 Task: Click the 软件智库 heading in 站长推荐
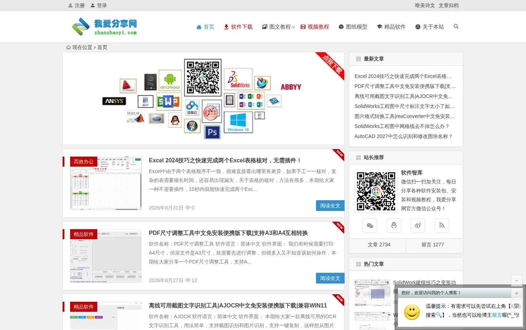tap(412, 173)
